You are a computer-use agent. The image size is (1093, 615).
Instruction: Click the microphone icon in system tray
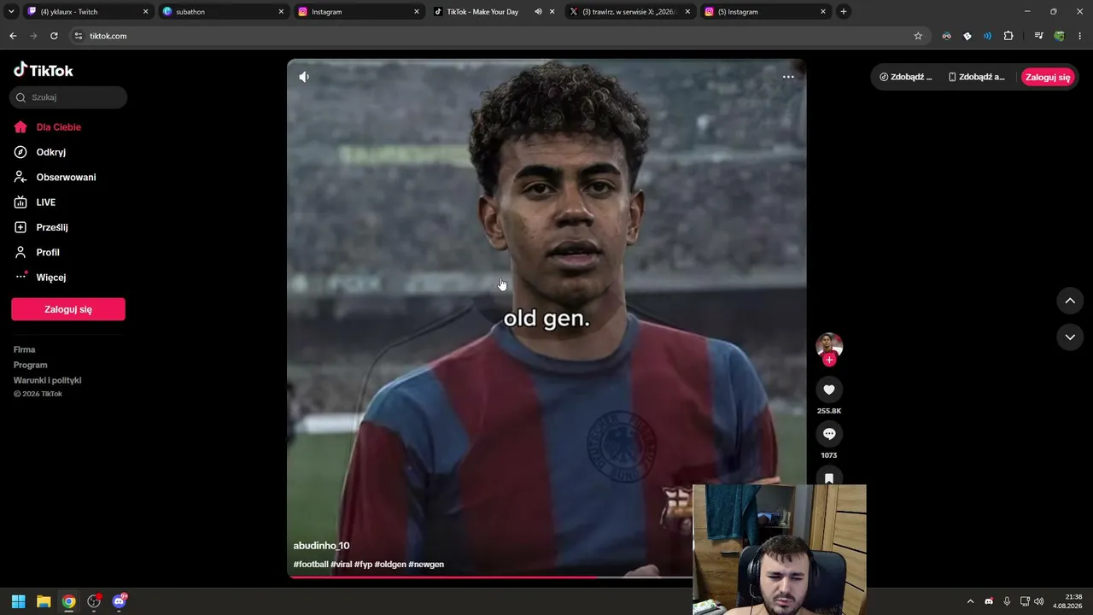(x=1007, y=601)
